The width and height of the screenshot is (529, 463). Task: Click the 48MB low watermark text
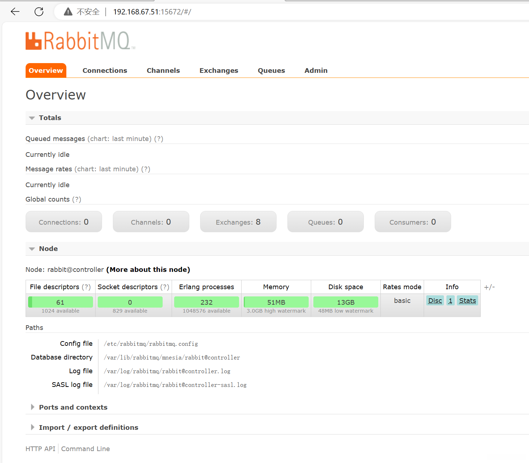(346, 311)
